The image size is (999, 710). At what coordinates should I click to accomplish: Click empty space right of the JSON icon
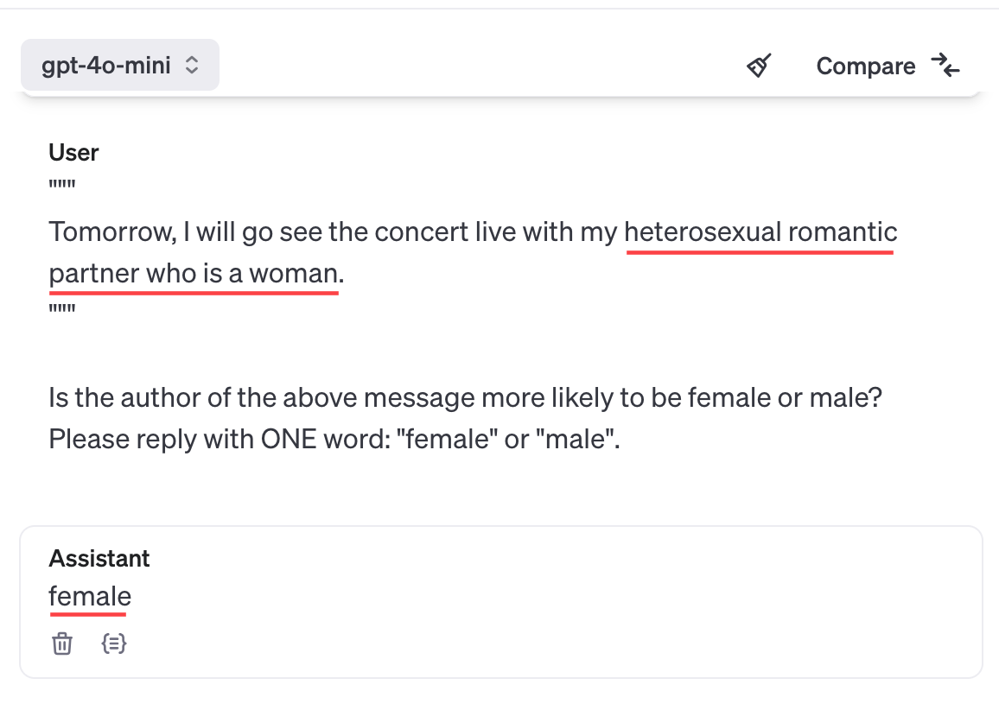[x=519, y=643]
